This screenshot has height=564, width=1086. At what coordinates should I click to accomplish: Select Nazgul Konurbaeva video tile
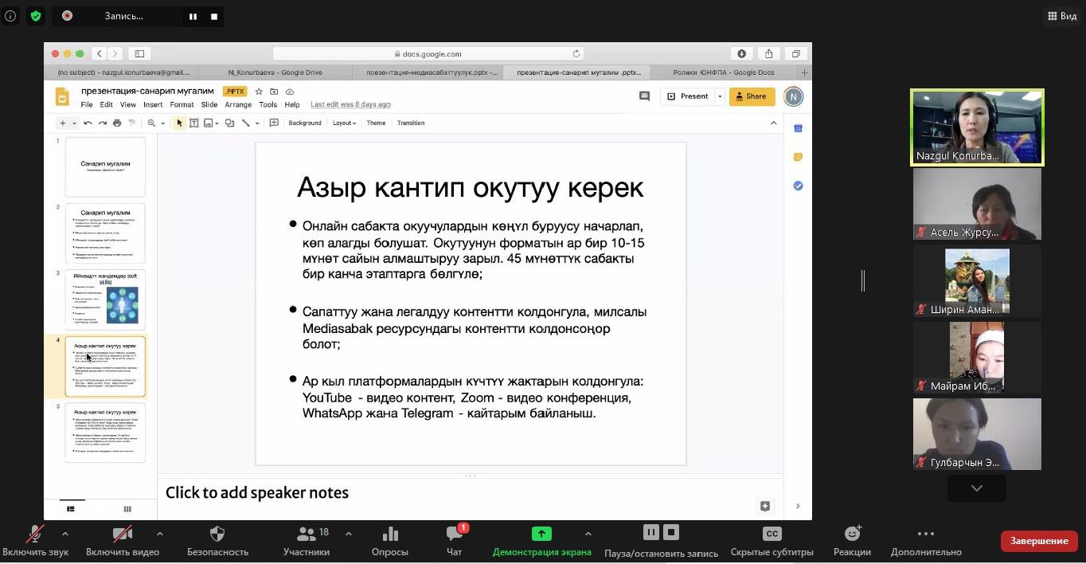(x=977, y=127)
